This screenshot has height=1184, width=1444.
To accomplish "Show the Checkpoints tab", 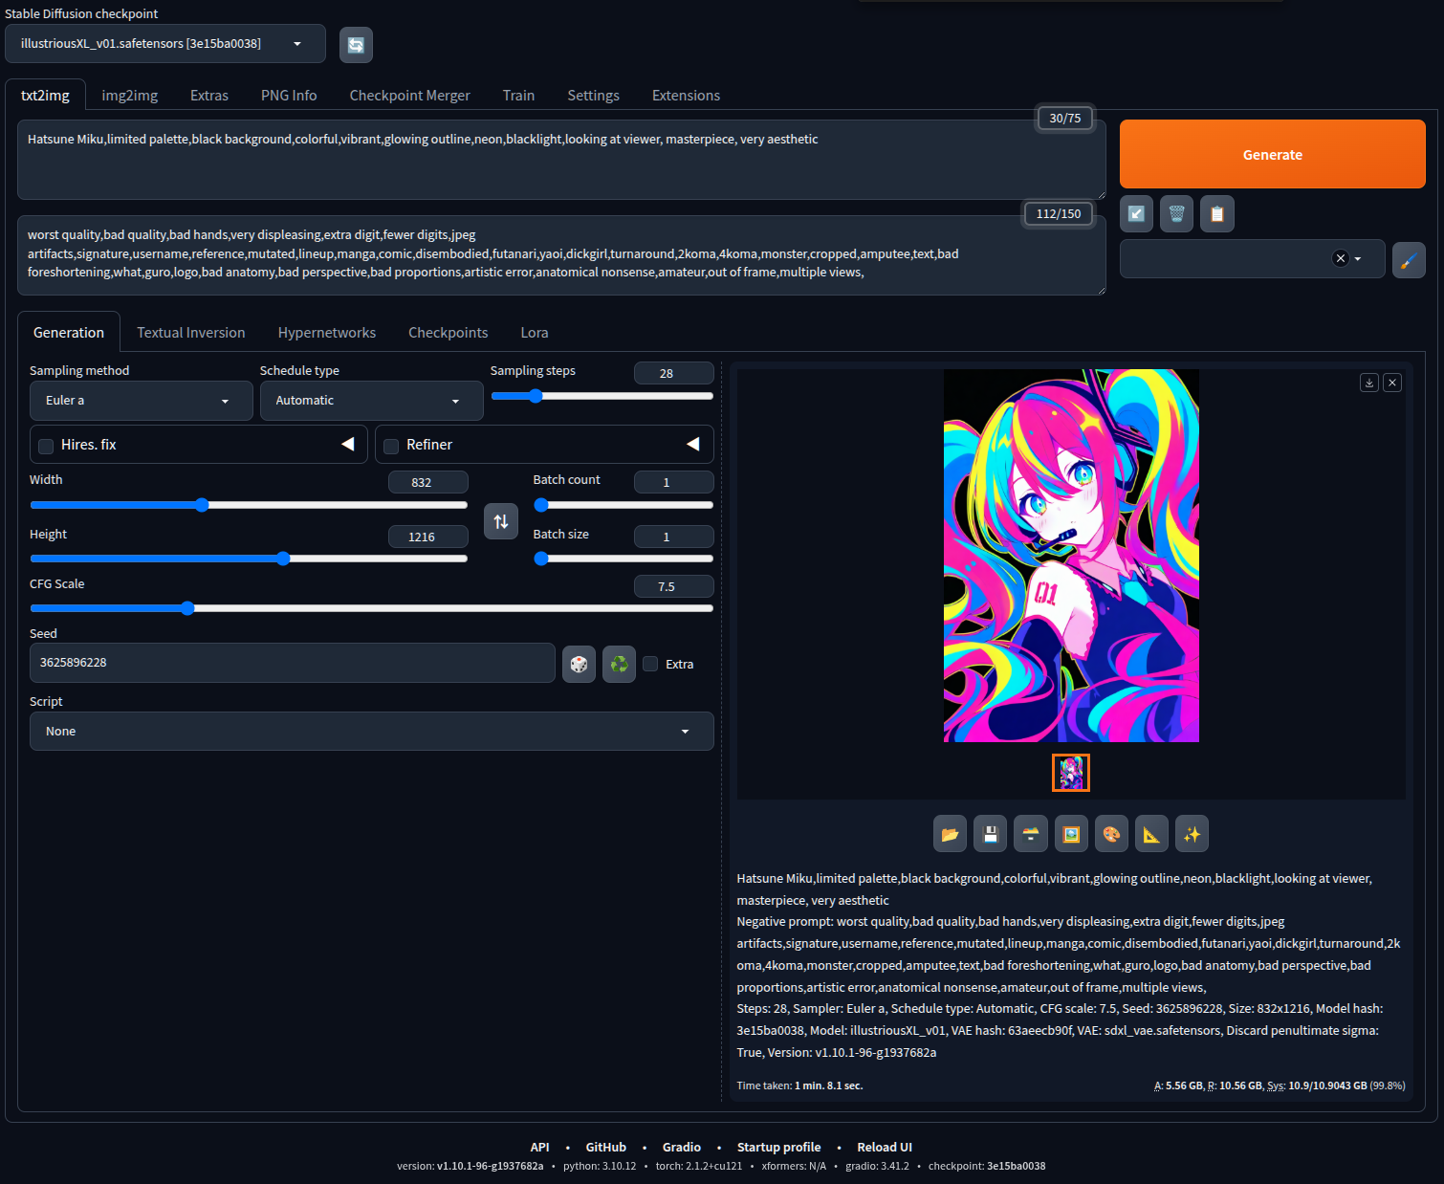I will [449, 333].
